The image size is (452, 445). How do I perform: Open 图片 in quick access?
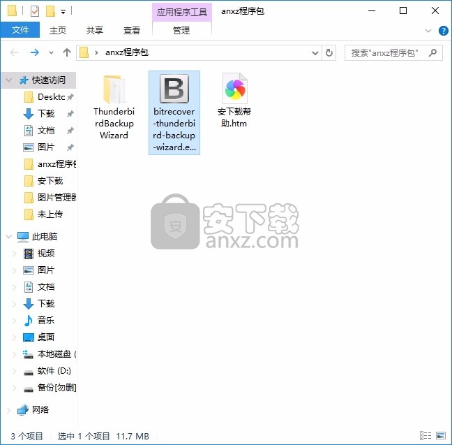(46, 147)
